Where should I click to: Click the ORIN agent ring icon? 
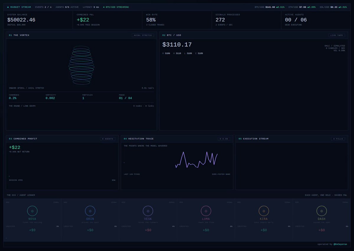coord(90,211)
